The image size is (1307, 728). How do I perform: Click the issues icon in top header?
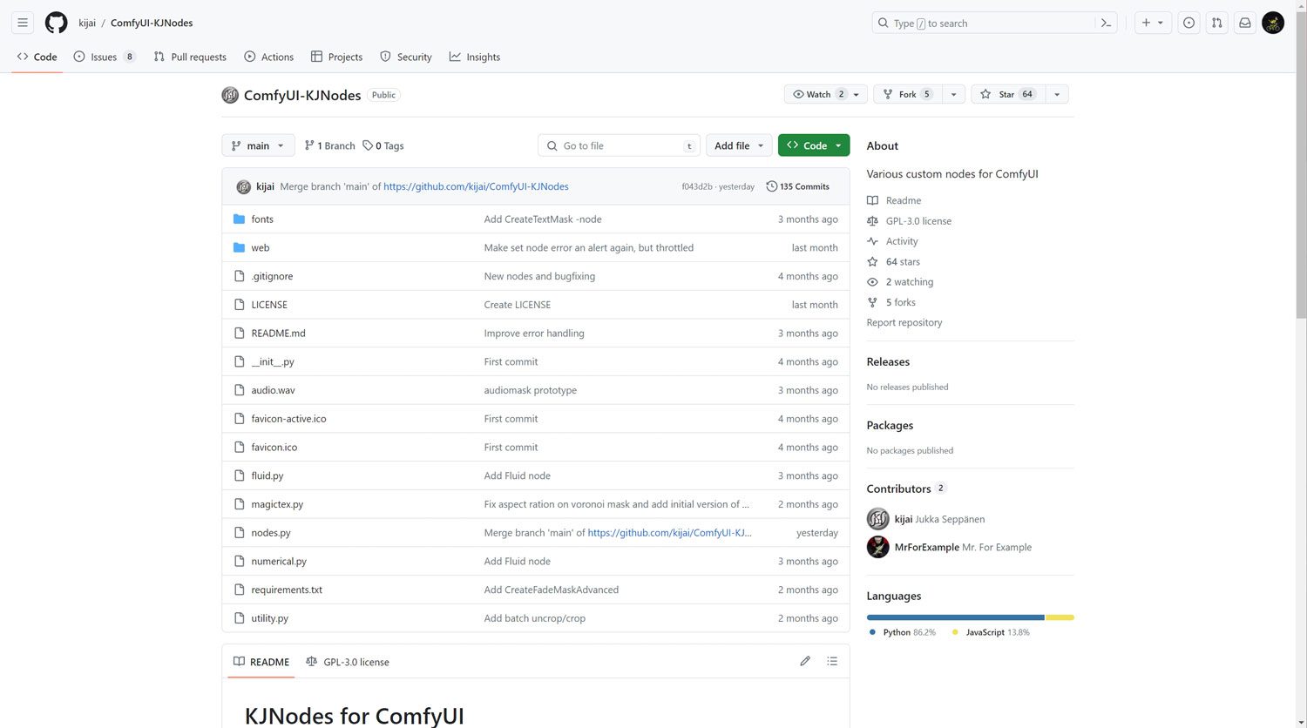coord(1188,23)
